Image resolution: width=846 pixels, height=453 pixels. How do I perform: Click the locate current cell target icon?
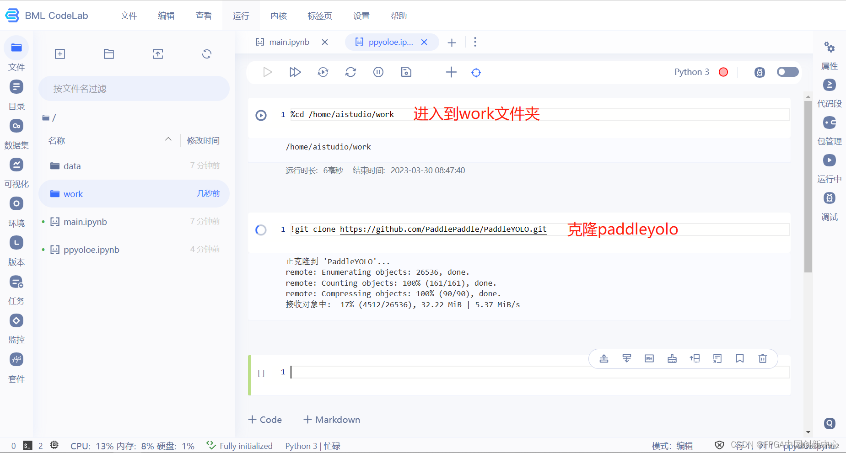pos(476,73)
